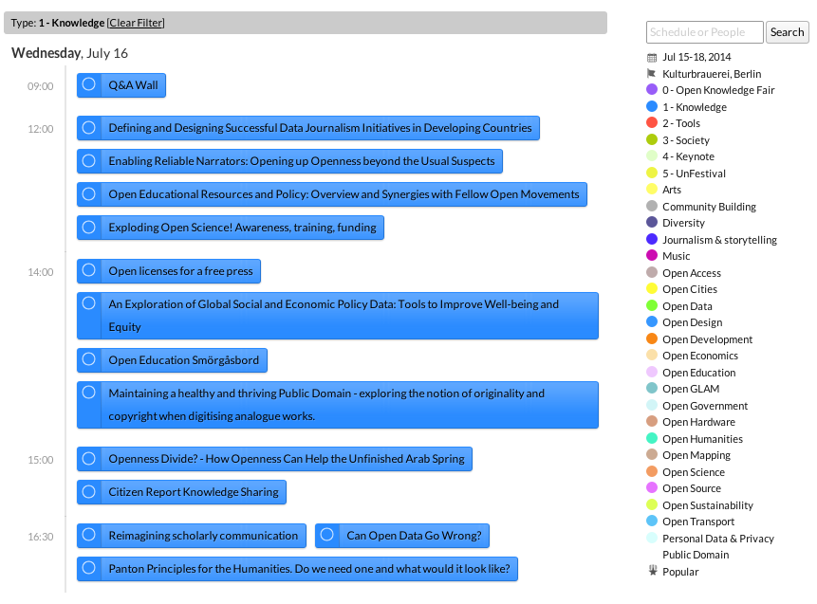
Task: Filter by Personal Data & Privacy category
Action: (718, 539)
